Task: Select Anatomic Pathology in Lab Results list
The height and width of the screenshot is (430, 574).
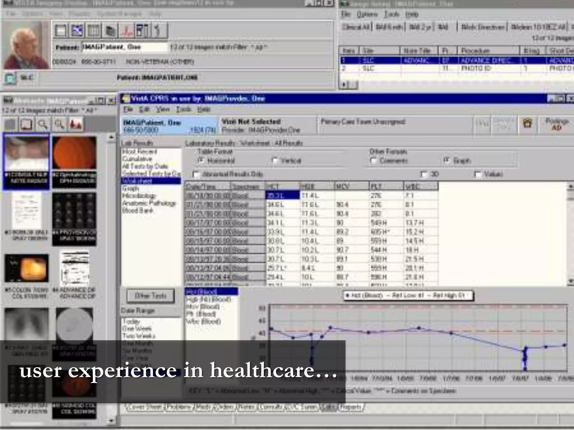Action: coord(149,203)
